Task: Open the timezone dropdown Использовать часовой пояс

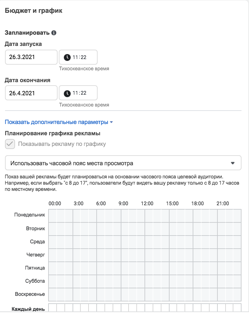Action: click(123, 163)
